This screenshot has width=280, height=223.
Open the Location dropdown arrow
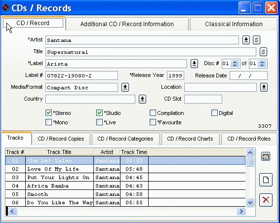point(264,87)
